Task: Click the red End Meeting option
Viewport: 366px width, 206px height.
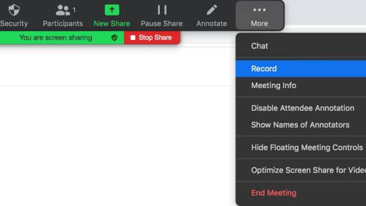Action: coord(274,193)
